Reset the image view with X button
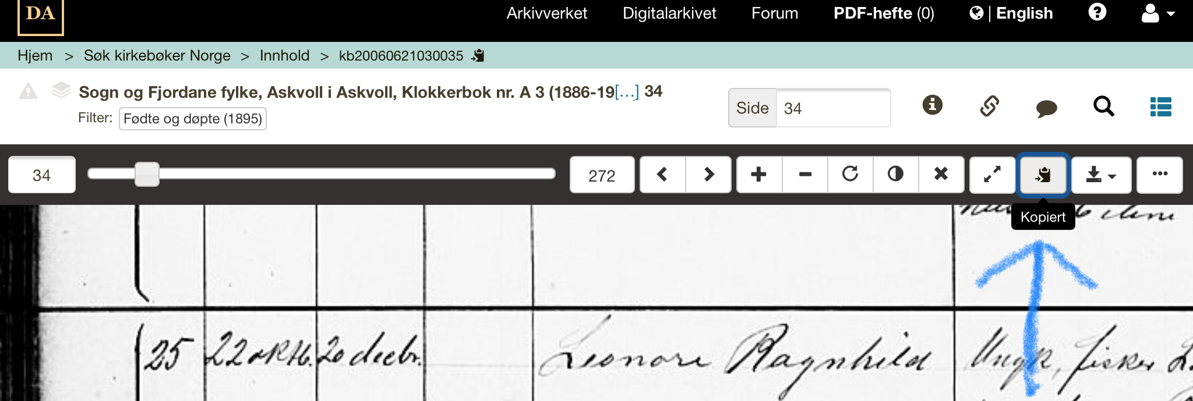This screenshot has width=1193, height=401. click(941, 175)
